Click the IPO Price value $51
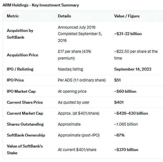This screenshot has width=163, height=162. 117,80
